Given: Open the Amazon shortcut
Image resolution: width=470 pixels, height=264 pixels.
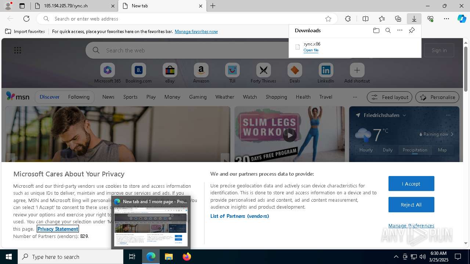Looking at the screenshot, I should pos(201,73).
